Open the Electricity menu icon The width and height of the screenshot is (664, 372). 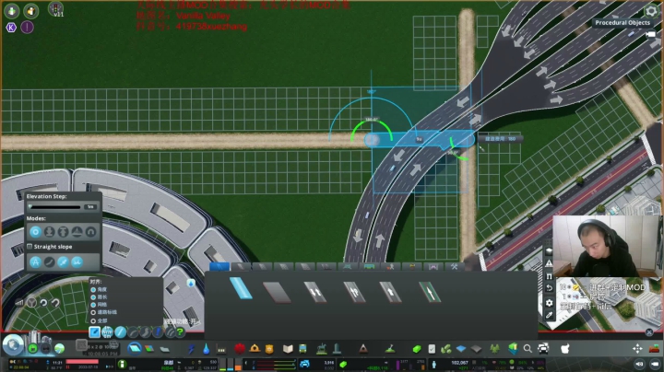(192, 349)
